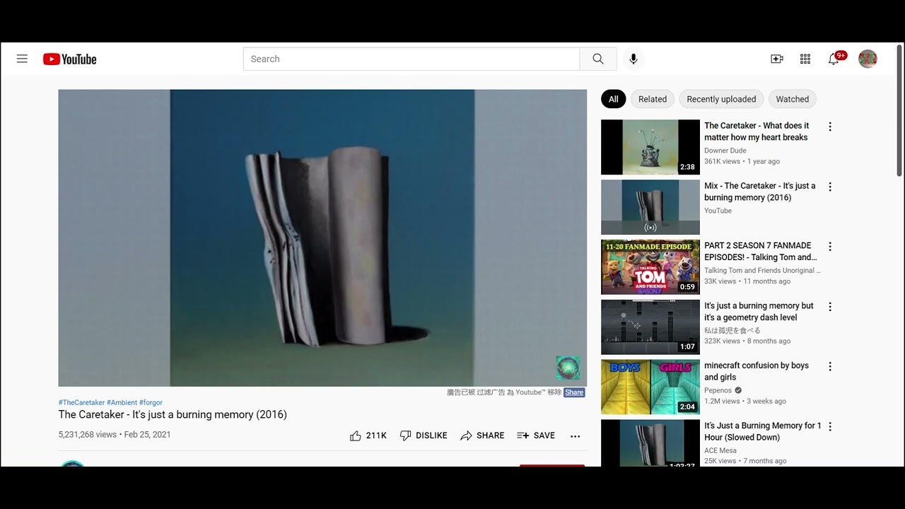Select the Related filter chip
This screenshot has height=509, width=905.
point(653,99)
